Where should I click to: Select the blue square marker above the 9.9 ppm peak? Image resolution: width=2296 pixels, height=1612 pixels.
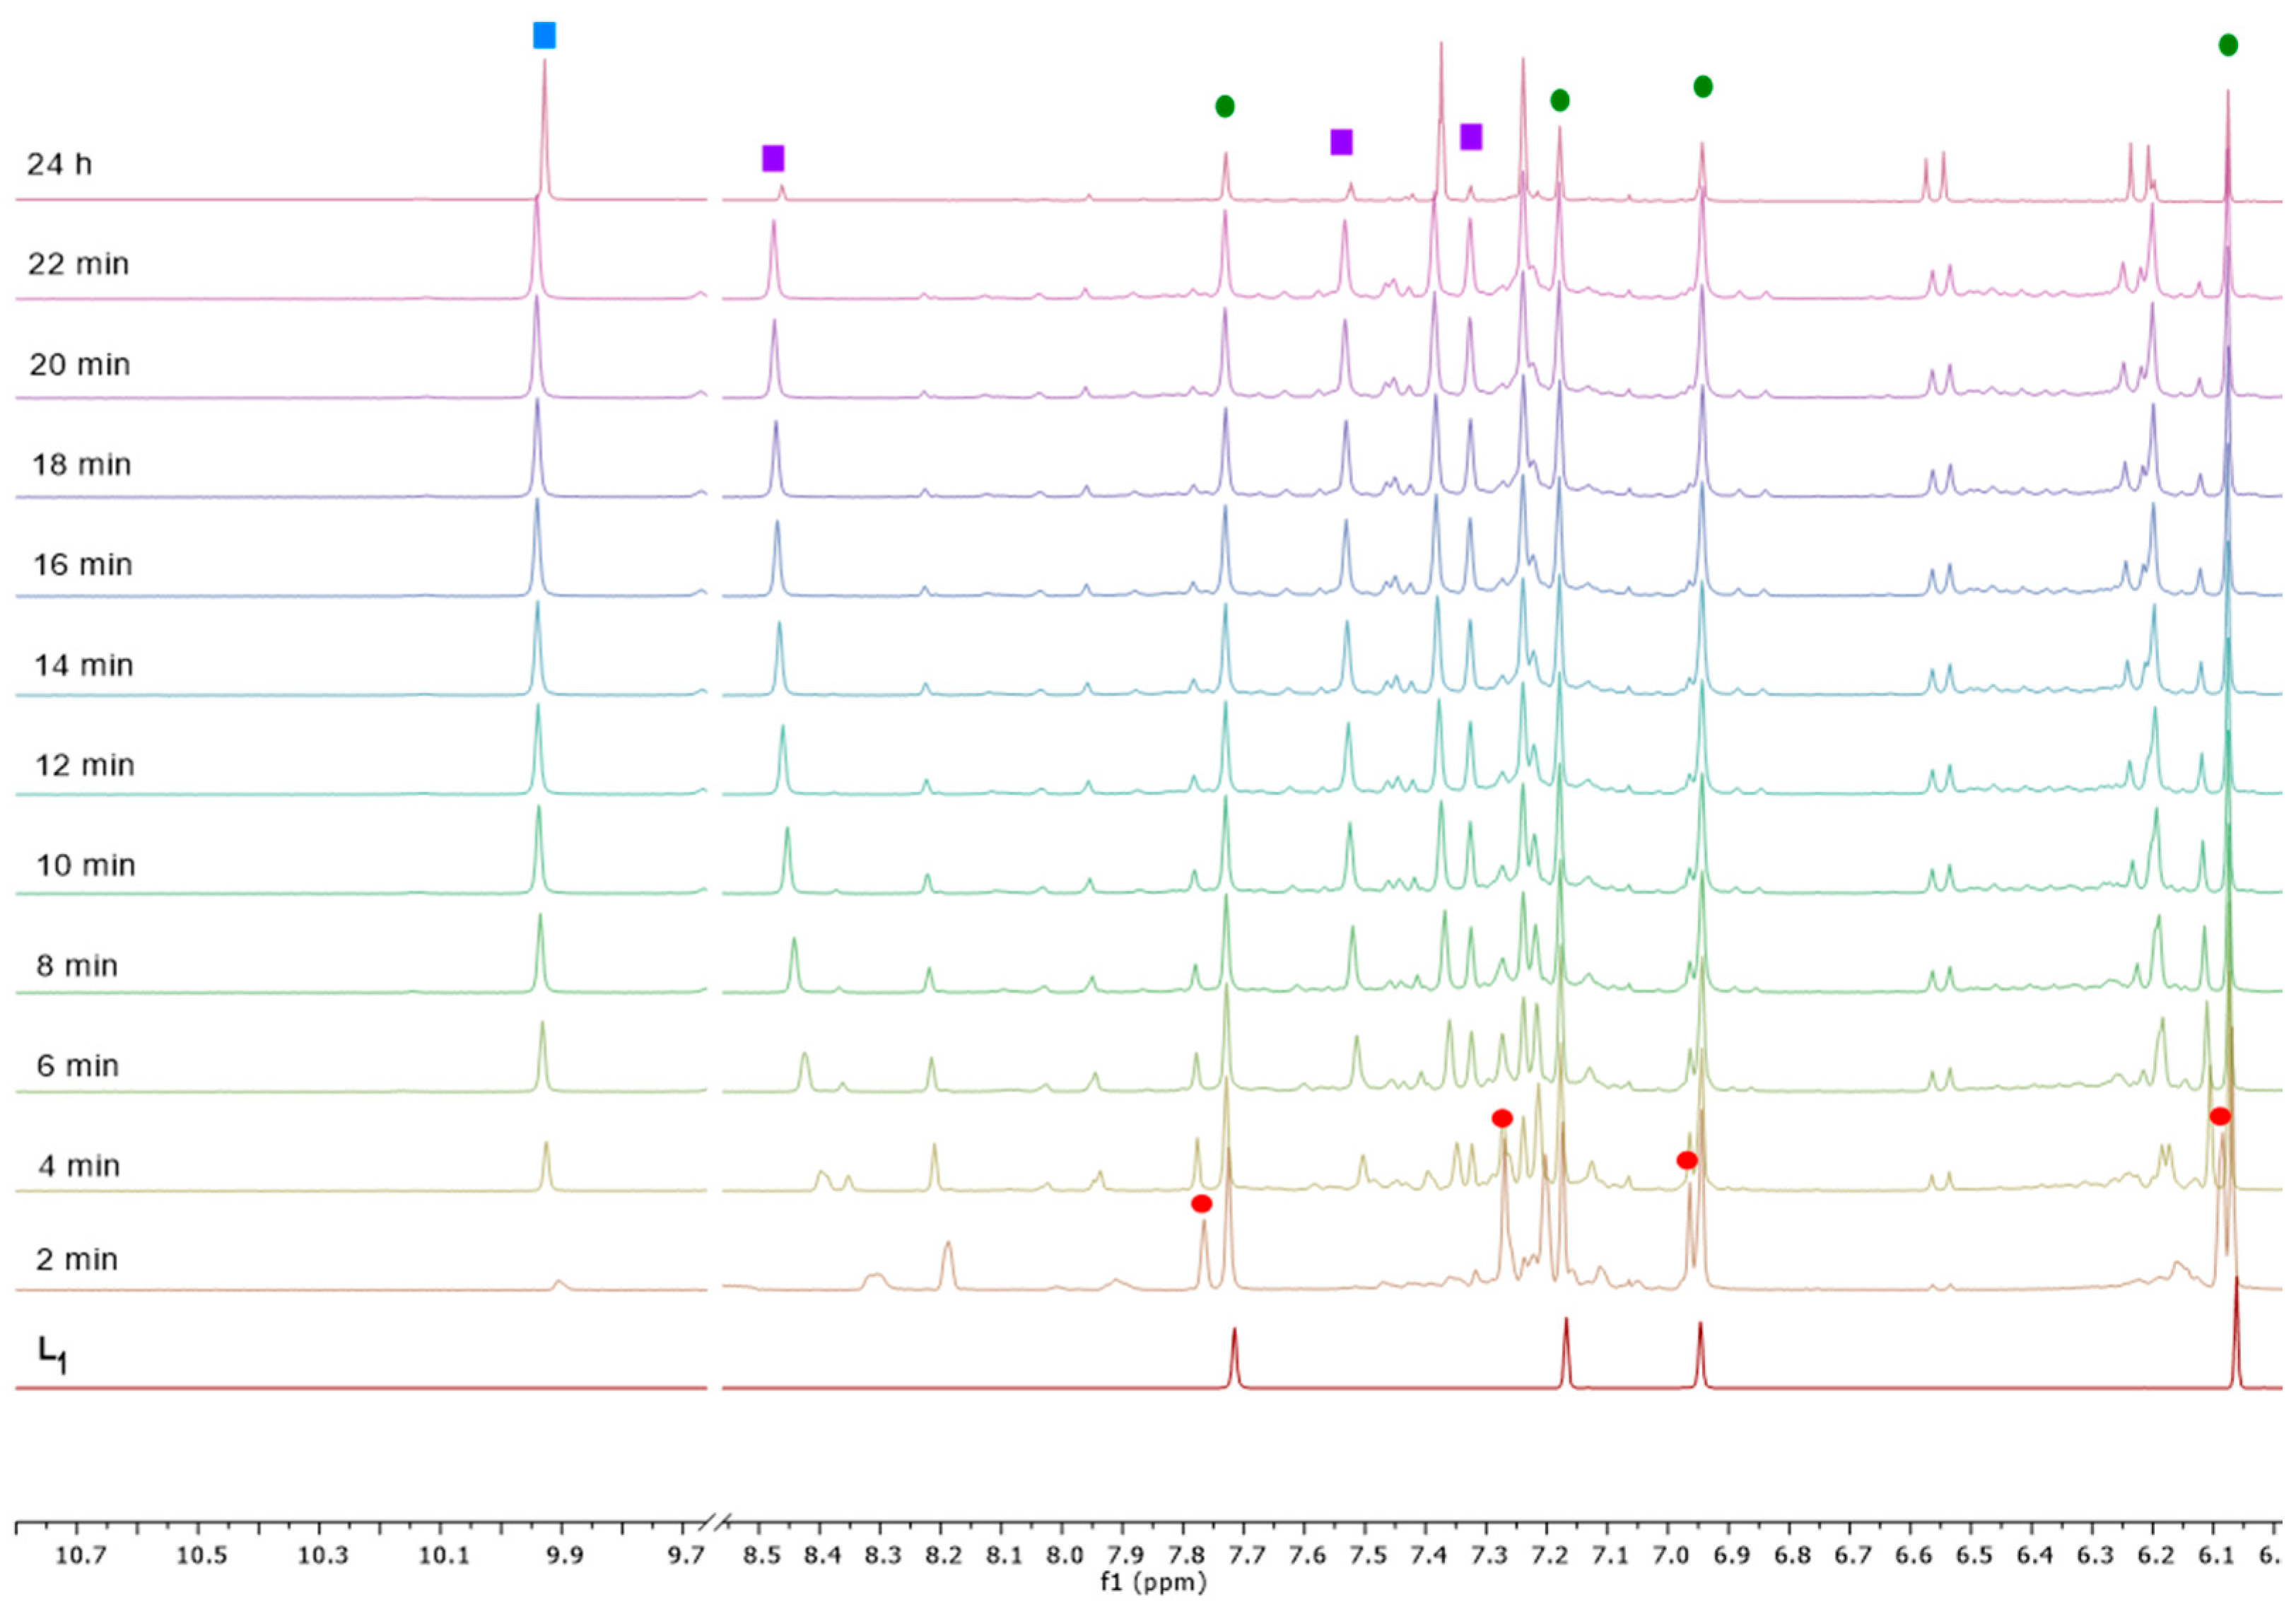[545, 36]
